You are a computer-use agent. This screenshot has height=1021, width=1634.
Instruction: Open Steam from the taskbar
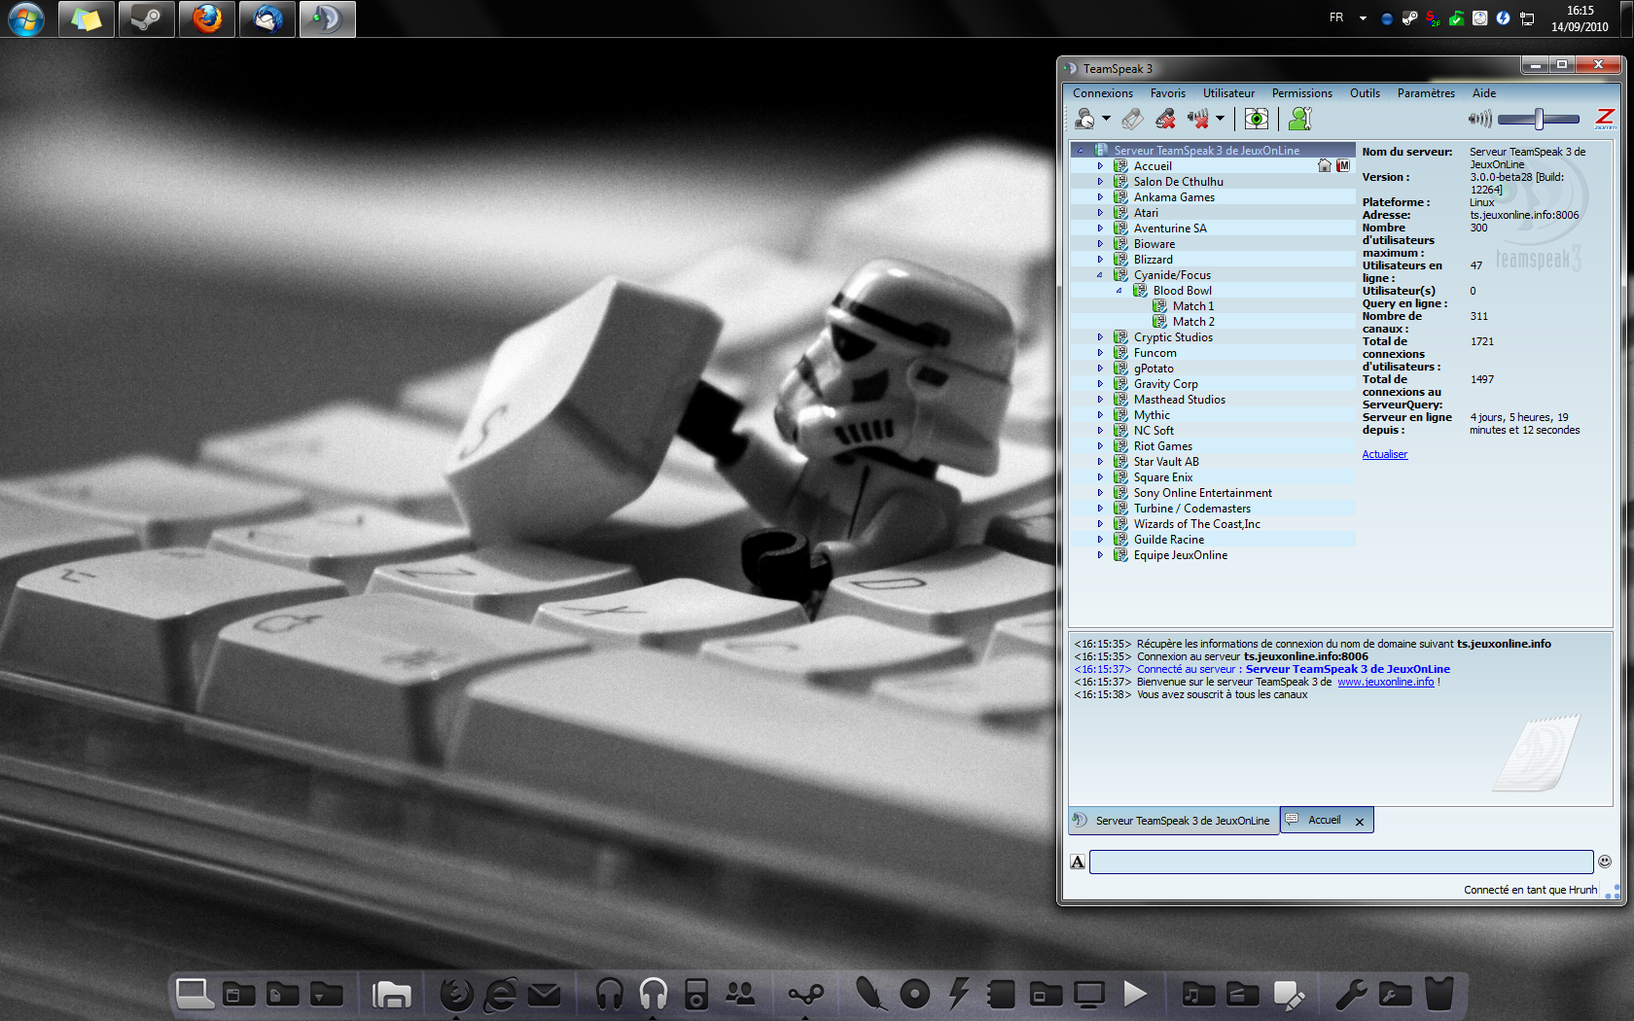146,19
